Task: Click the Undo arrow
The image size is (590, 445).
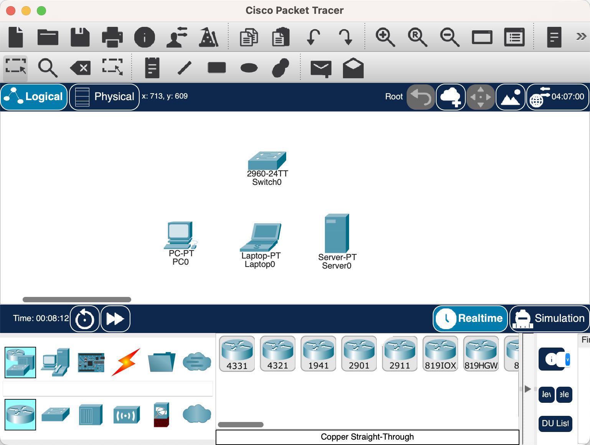Action: click(313, 38)
